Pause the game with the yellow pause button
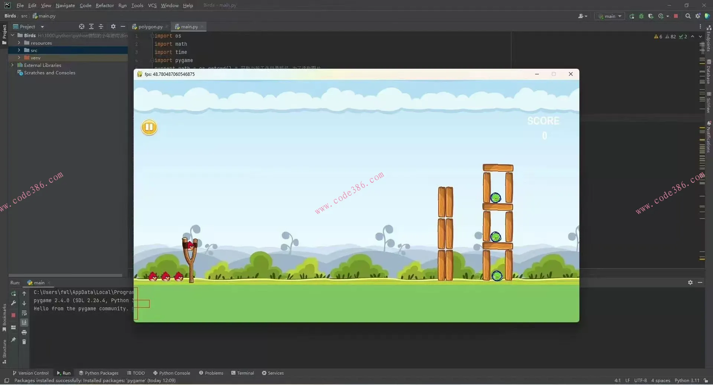The width and height of the screenshot is (713, 385). (x=149, y=127)
